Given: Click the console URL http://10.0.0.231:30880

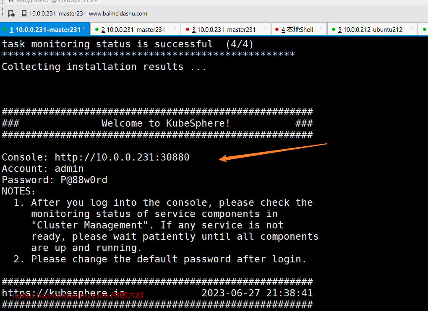Looking at the screenshot, I should [x=122, y=157].
